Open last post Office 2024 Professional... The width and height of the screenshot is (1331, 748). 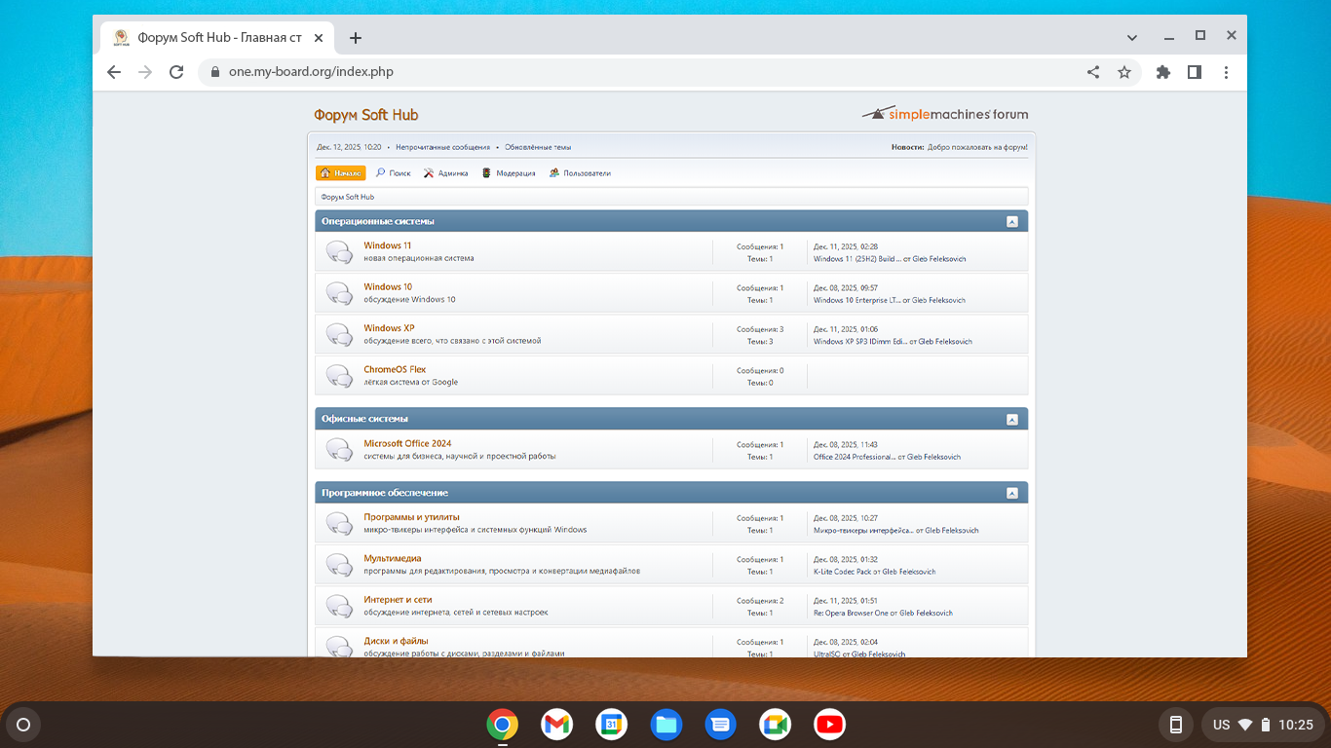click(855, 457)
